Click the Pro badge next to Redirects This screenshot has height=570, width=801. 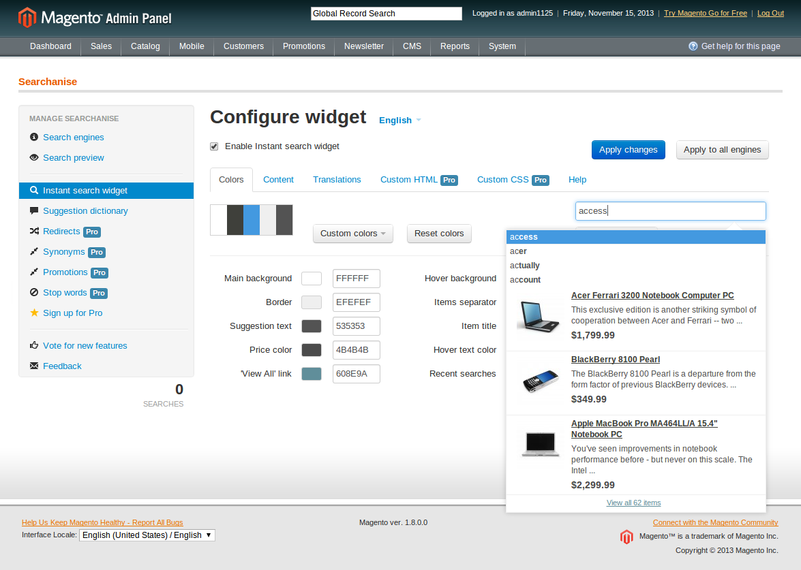pos(92,232)
